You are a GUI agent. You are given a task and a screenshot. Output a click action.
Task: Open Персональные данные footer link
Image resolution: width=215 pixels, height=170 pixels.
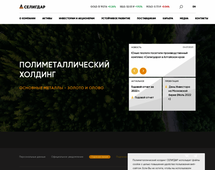pos(32,157)
